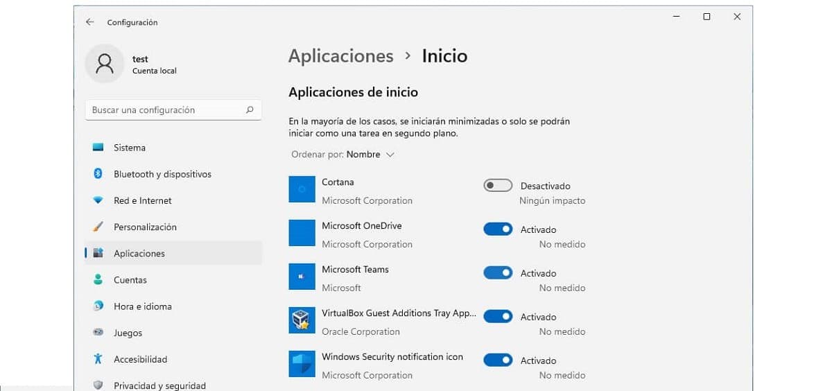The width and height of the screenshot is (832, 391).
Task: Click the Bluetooth icon in sidebar
Action: click(98, 174)
